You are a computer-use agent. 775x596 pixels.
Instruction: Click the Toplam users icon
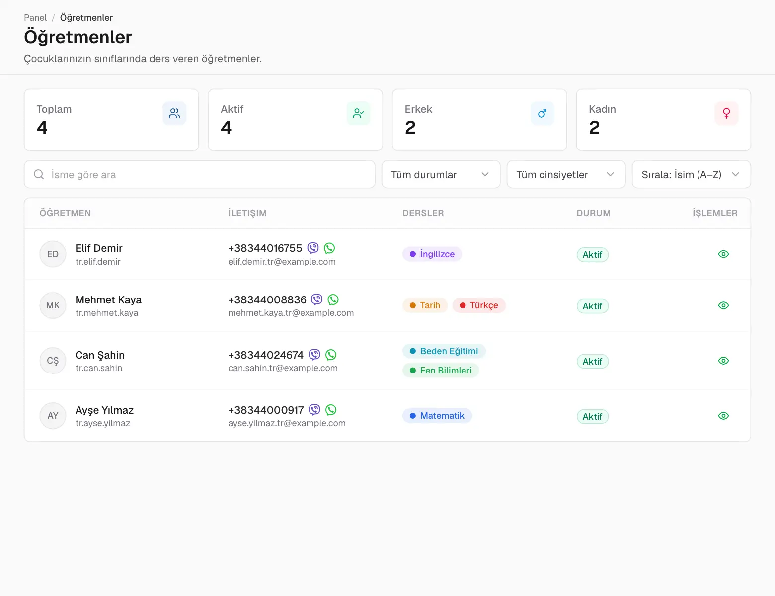[x=174, y=113]
